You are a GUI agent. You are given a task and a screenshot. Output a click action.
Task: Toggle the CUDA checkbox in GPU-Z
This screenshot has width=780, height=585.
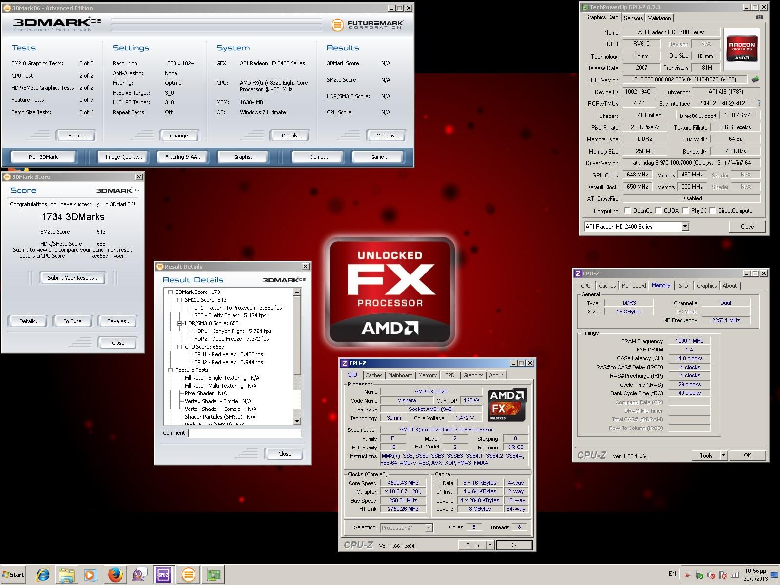pyautogui.click(x=659, y=211)
